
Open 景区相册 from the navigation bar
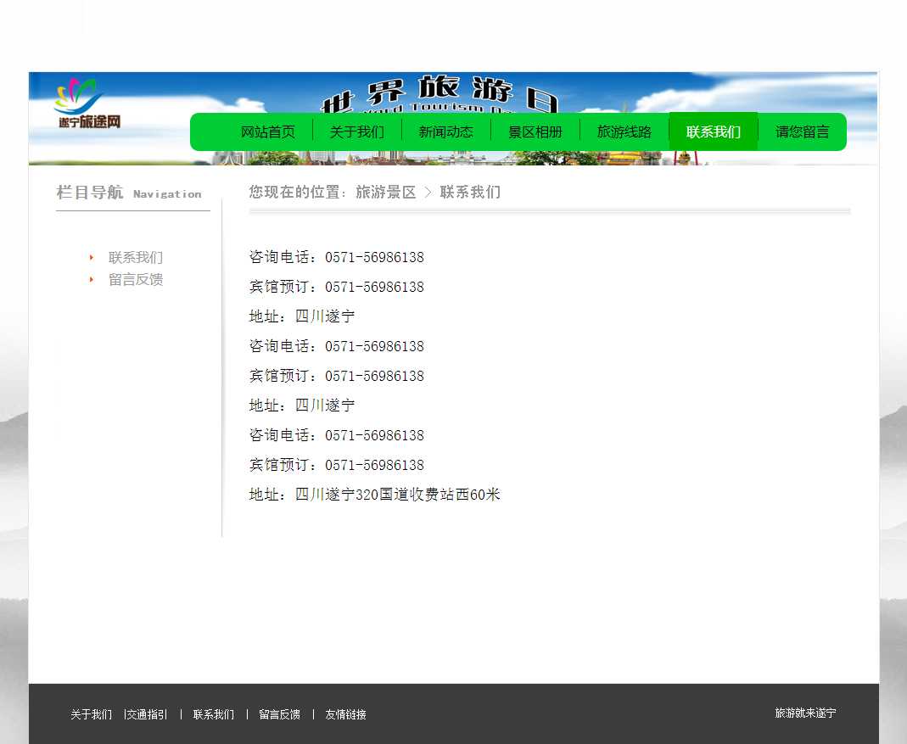pos(535,132)
